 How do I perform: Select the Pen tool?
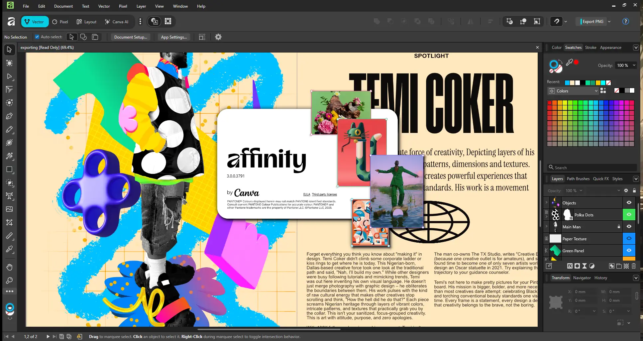tap(9, 116)
